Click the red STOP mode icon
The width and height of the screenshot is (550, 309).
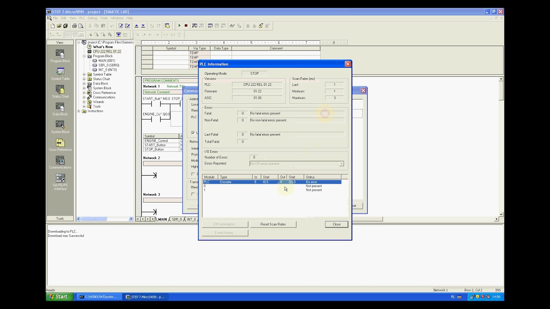(x=186, y=26)
